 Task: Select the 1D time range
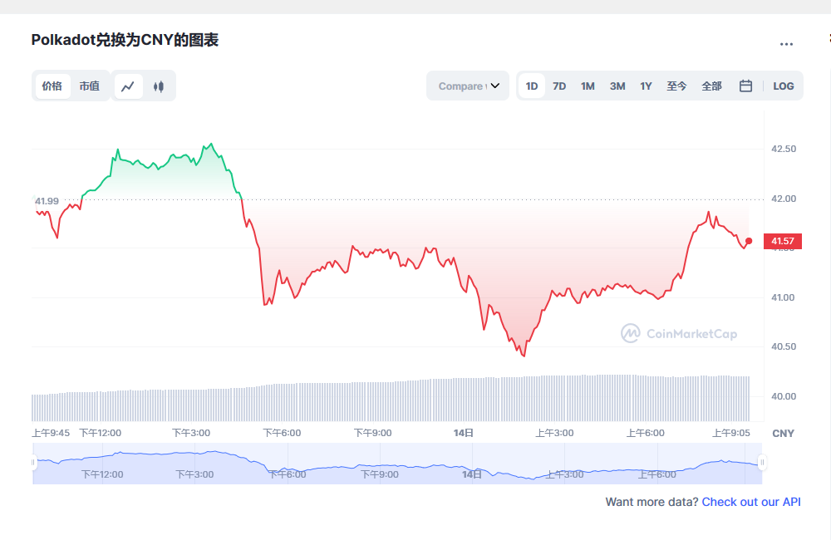[x=532, y=86]
